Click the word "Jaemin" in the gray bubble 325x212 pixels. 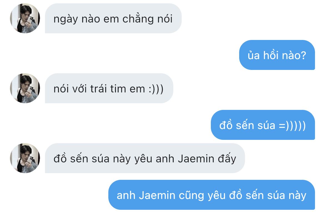point(196,159)
